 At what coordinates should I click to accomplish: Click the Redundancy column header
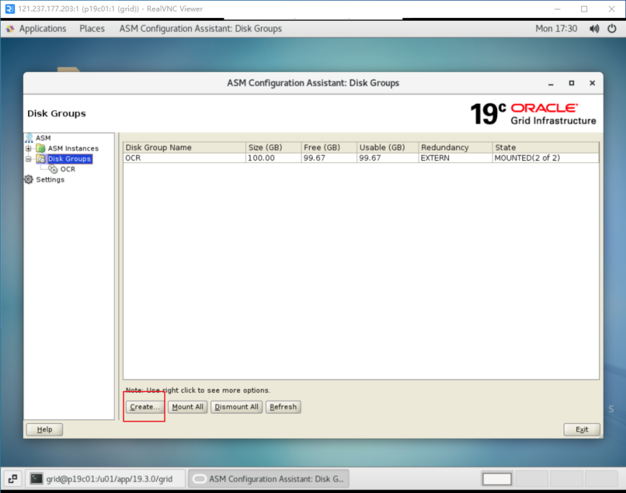(455, 148)
